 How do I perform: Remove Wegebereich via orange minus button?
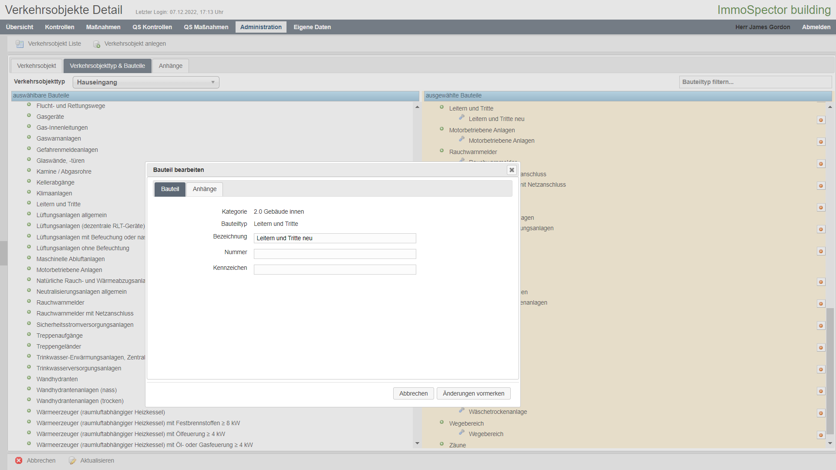pyautogui.click(x=821, y=435)
